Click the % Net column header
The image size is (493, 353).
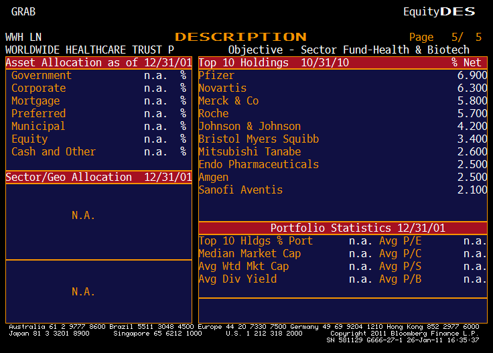[x=466, y=62]
